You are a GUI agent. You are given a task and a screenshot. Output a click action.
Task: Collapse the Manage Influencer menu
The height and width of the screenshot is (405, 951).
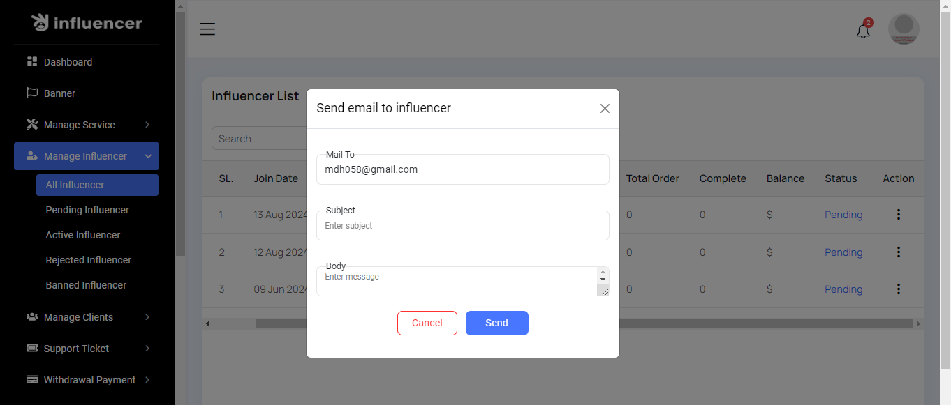click(x=148, y=156)
